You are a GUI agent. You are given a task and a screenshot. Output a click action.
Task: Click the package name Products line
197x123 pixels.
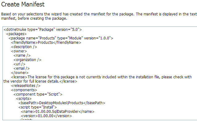(x=61, y=38)
